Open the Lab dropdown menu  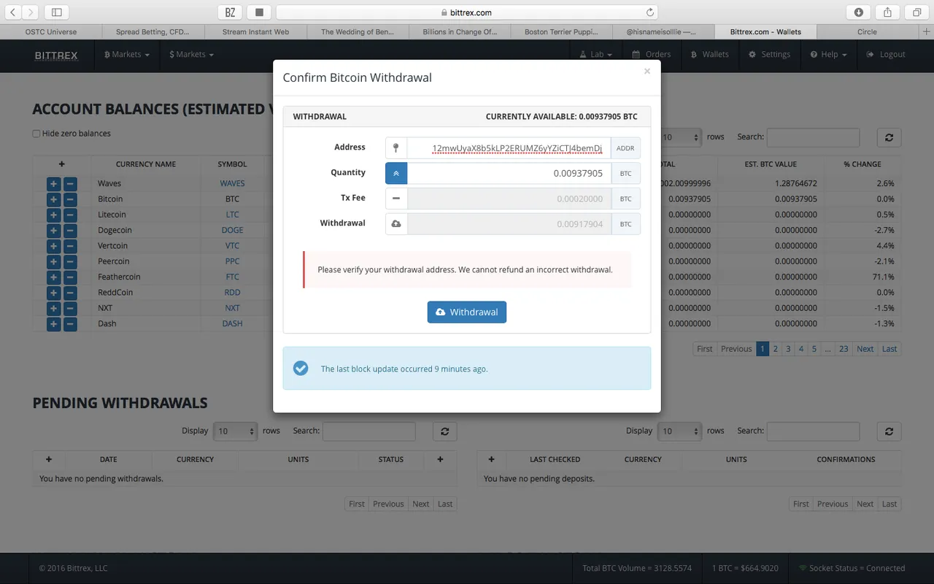point(595,55)
